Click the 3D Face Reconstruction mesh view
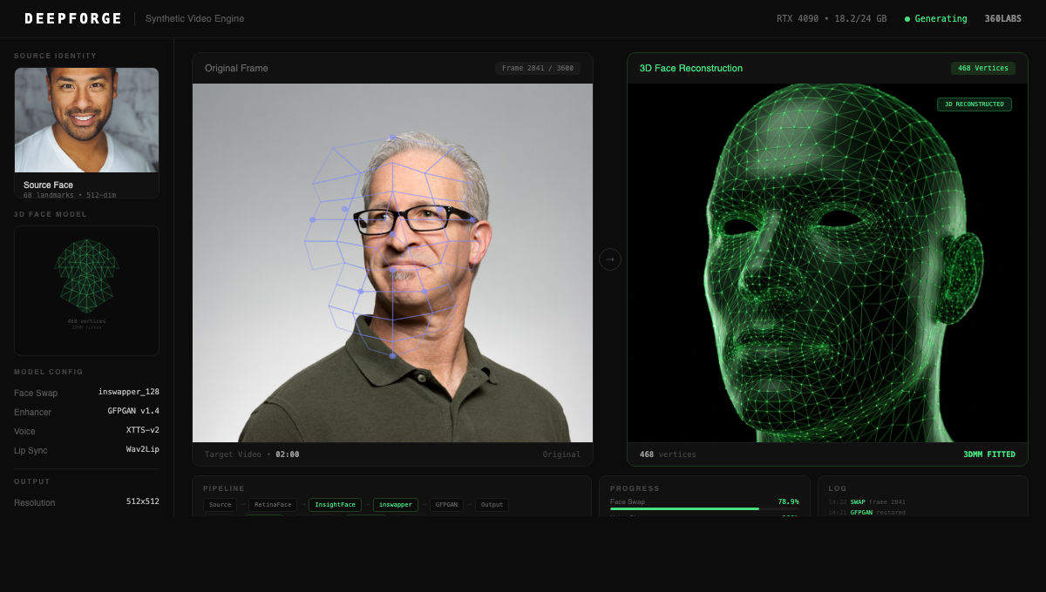The height and width of the screenshot is (592, 1046). [827, 263]
